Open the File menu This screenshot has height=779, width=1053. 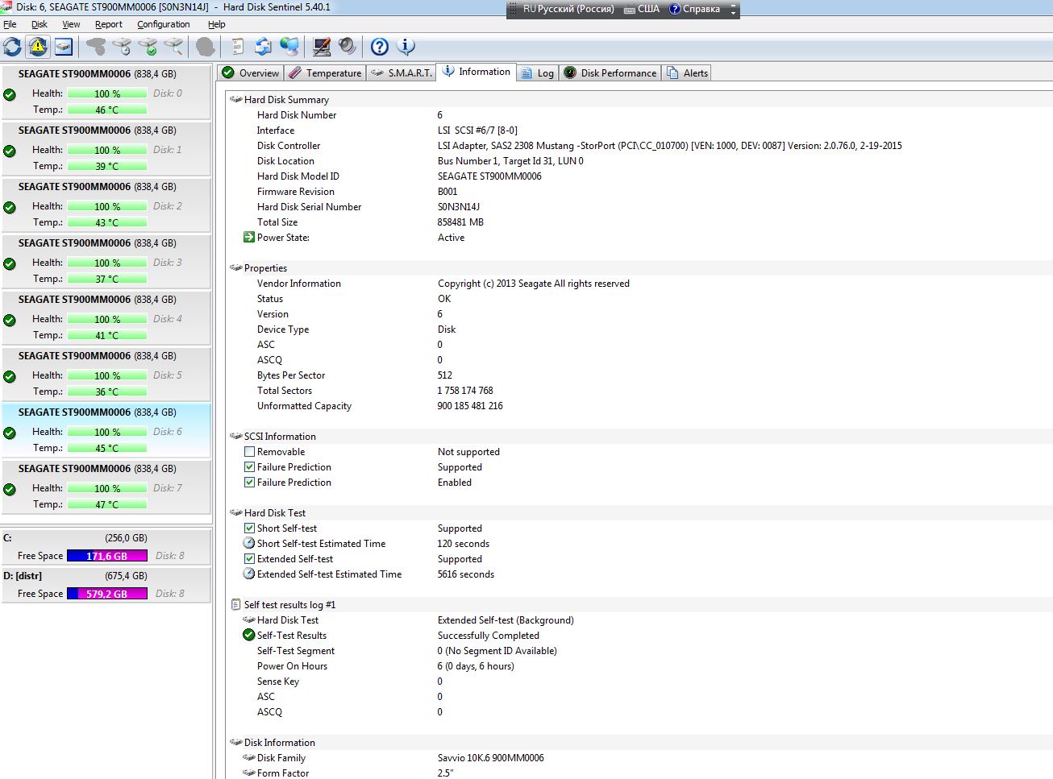coord(10,24)
